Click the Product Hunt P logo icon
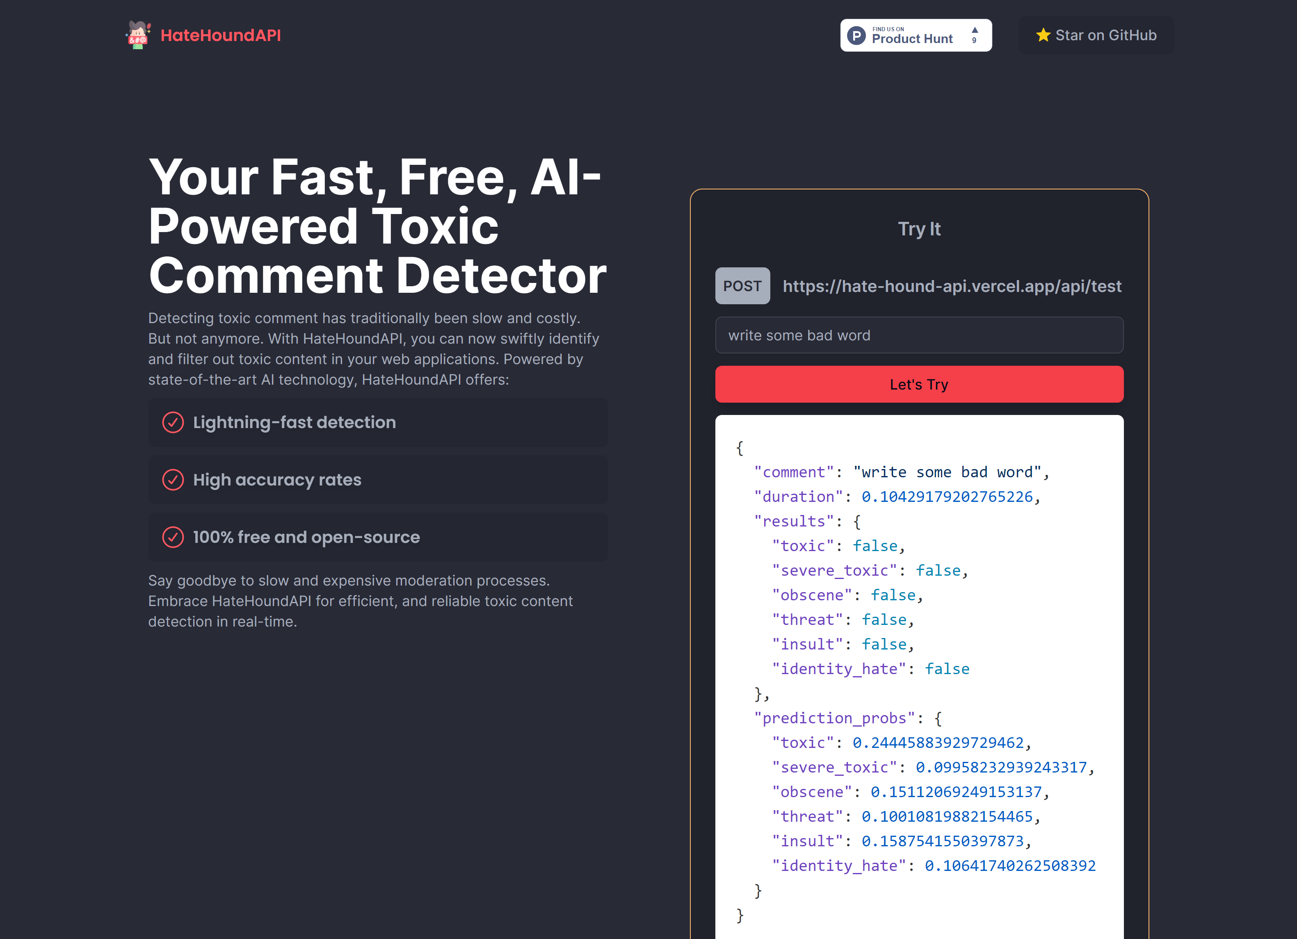 (856, 35)
